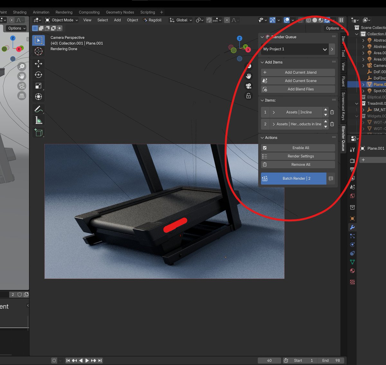Select the Measure tool
Viewport: 386px width, 365px height.
38,120
